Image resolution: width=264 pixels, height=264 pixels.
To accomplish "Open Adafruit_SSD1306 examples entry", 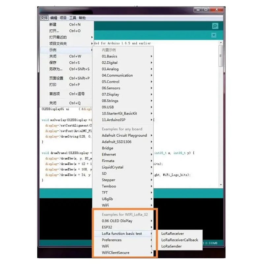I will click(x=123, y=142).
